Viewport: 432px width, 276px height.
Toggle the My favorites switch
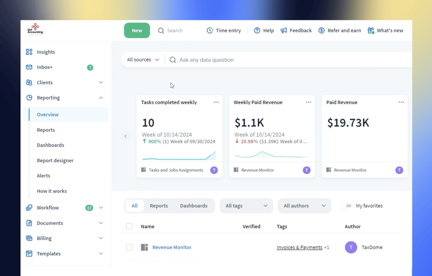pos(346,206)
